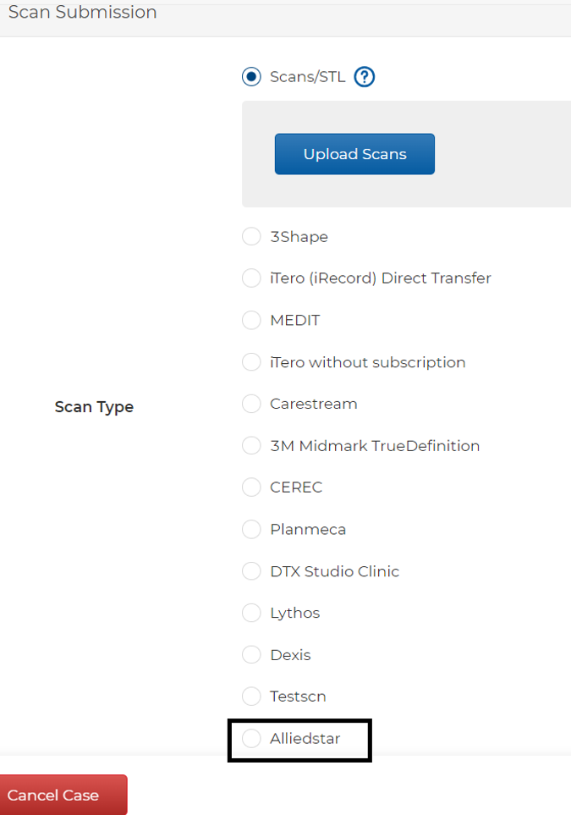Click the Scan Type field label
The image size is (571, 815).
click(x=94, y=406)
